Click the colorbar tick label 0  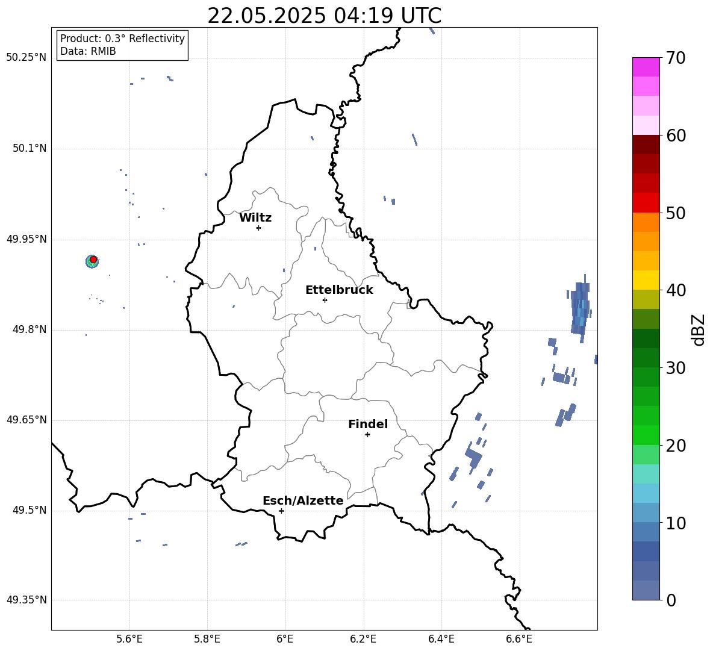tap(671, 600)
